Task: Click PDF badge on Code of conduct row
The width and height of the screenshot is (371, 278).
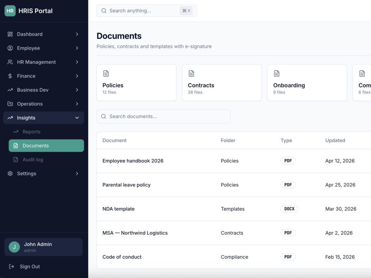Action: point(288,257)
